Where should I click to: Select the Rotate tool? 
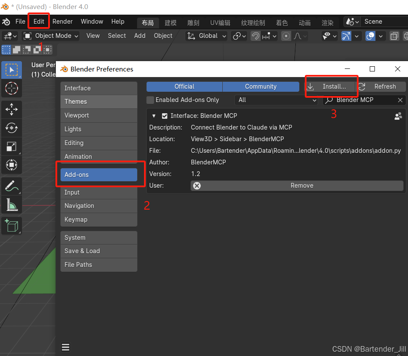tap(12, 128)
